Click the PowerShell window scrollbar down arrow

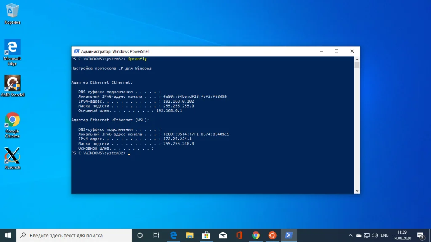tap(357, 191)
